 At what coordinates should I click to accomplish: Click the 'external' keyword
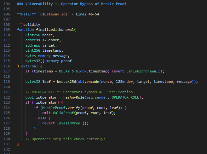(30, 66)
